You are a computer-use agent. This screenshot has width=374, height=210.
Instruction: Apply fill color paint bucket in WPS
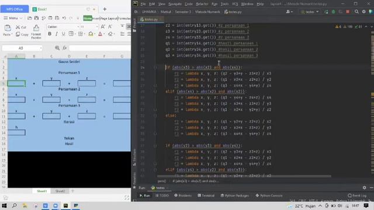point(91,34)
